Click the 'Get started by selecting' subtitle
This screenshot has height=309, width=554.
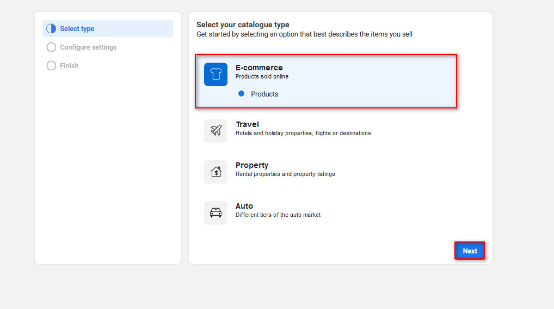[x=304, y=34]
